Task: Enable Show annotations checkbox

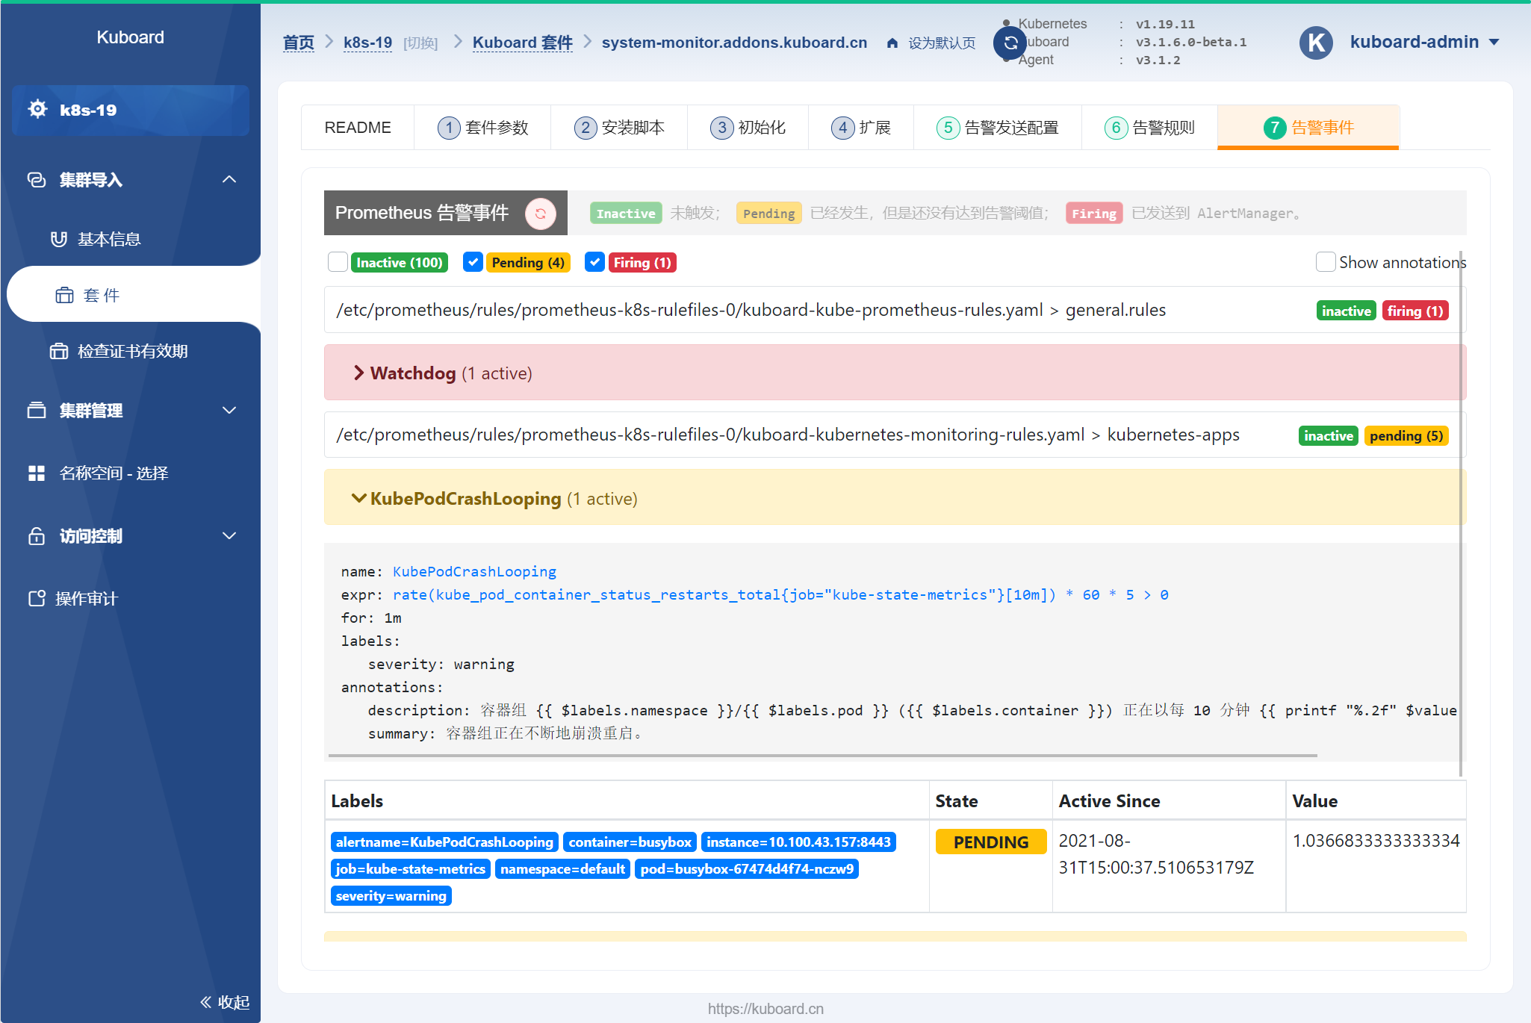Action: 1326,262
